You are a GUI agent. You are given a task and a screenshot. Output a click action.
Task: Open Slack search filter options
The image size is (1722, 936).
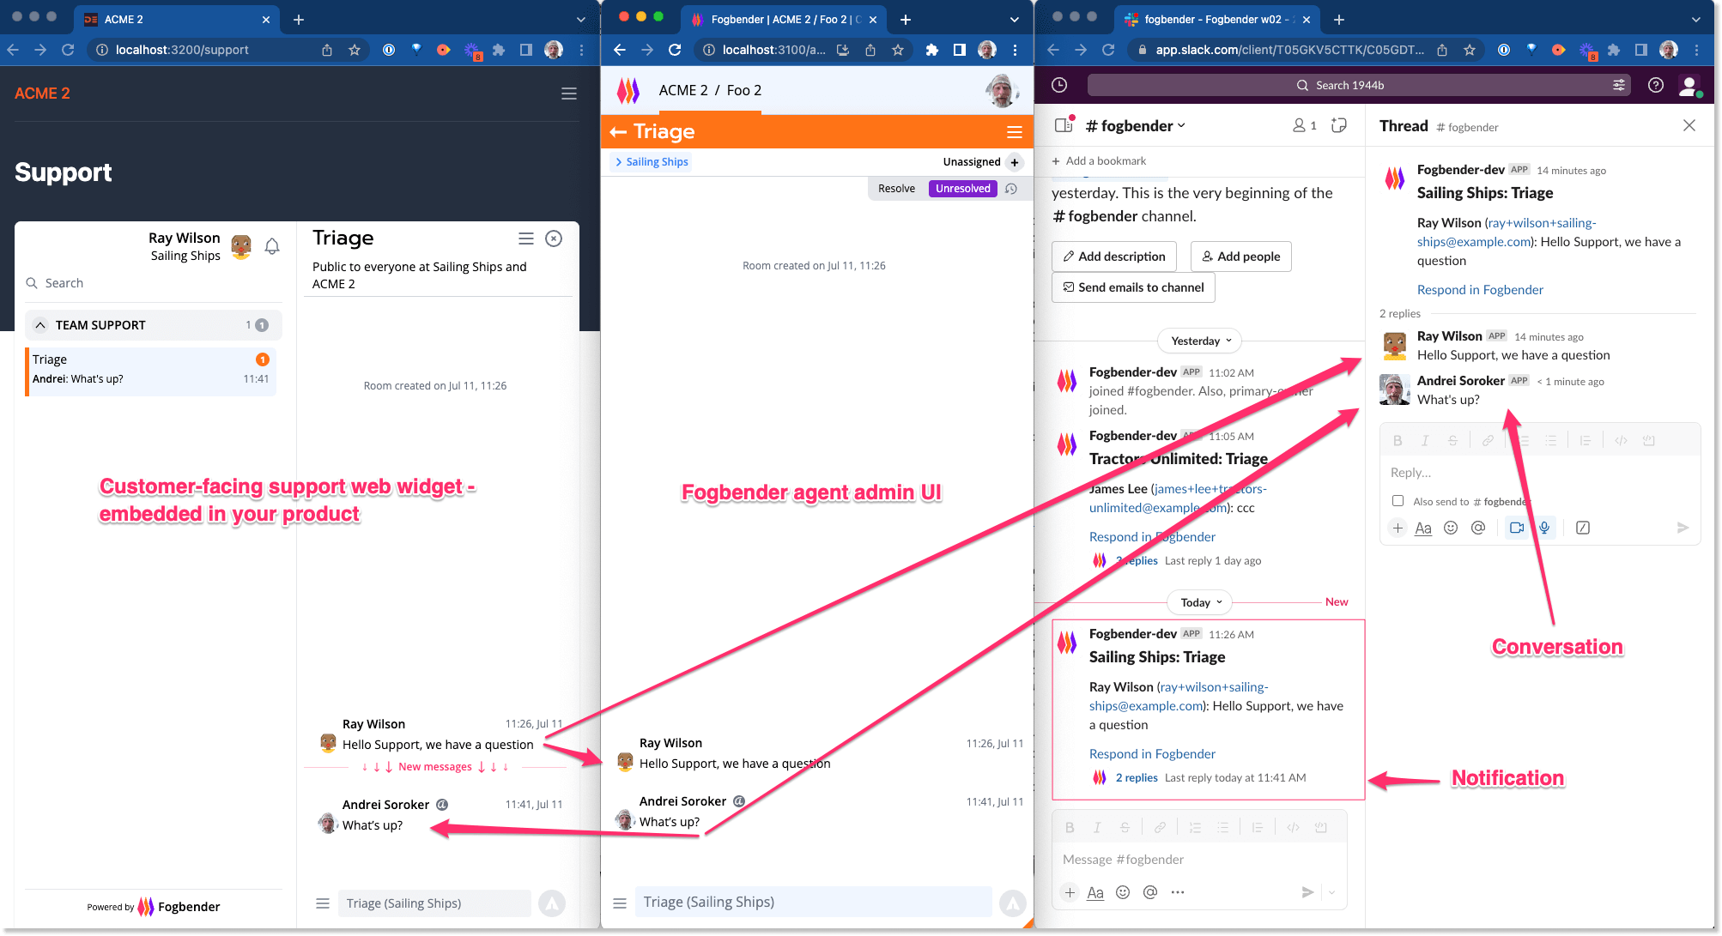[x=1618, y=85]
